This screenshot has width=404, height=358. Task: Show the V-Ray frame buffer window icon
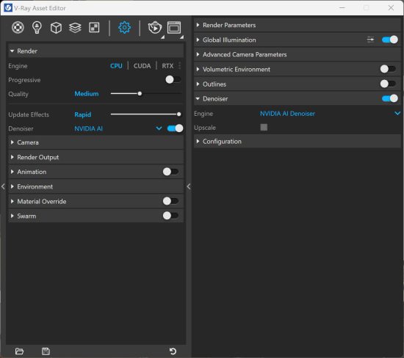[x=174, y=28]
